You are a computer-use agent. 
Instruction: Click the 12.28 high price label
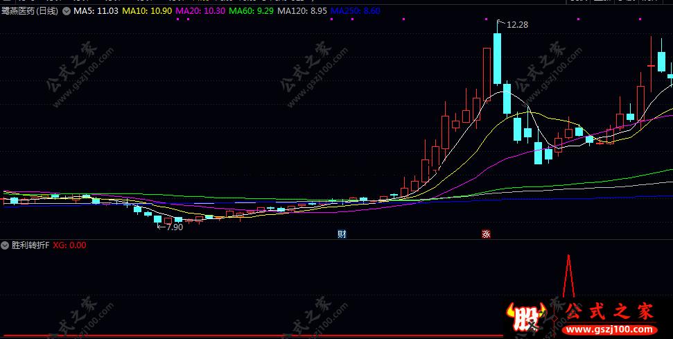[517, 25]
